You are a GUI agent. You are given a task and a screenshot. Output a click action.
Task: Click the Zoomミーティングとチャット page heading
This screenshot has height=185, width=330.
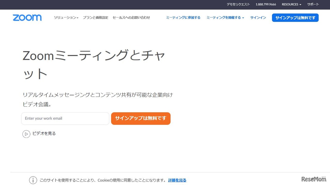coord(94,64)
